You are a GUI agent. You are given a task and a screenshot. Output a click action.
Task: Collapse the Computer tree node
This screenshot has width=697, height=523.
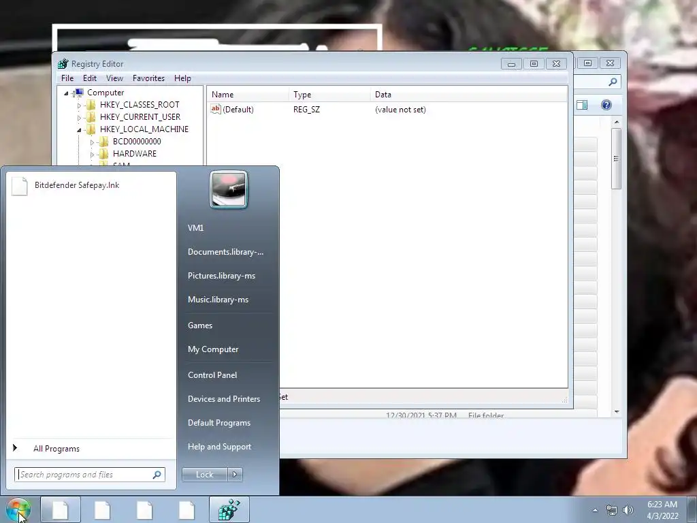click(x=66, y=93)
